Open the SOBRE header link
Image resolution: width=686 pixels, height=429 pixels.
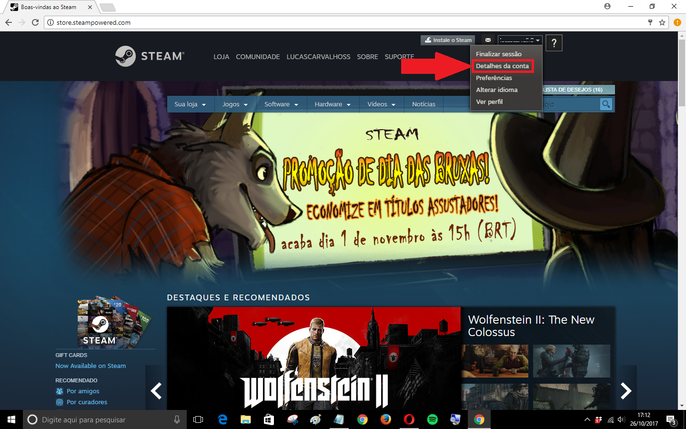[367, 57]
